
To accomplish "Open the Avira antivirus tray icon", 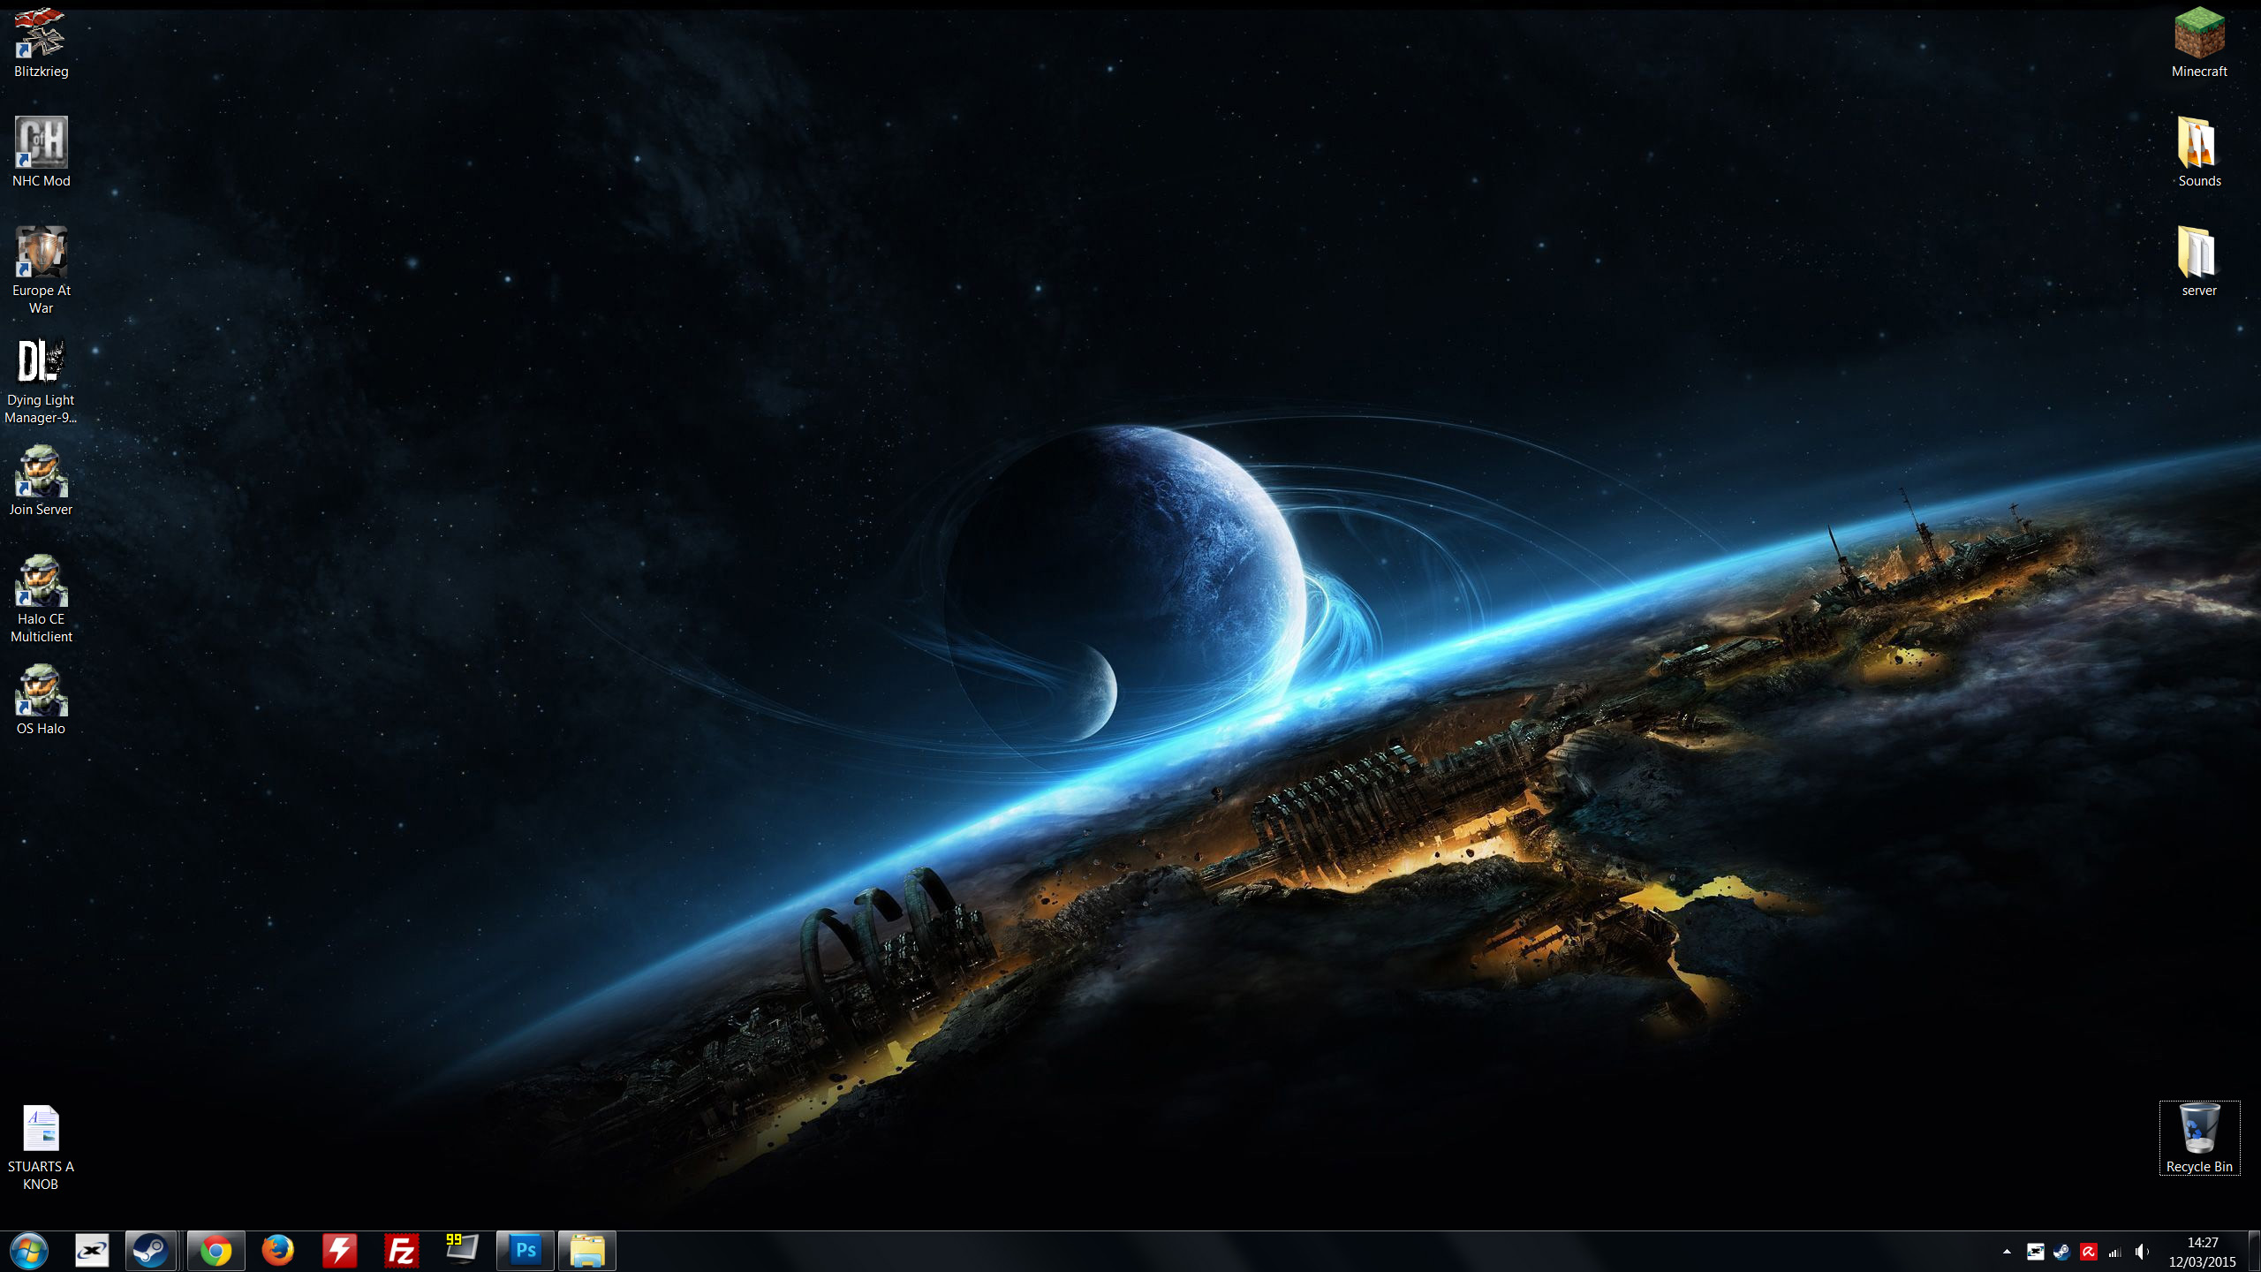I will click(2089, 1252).
